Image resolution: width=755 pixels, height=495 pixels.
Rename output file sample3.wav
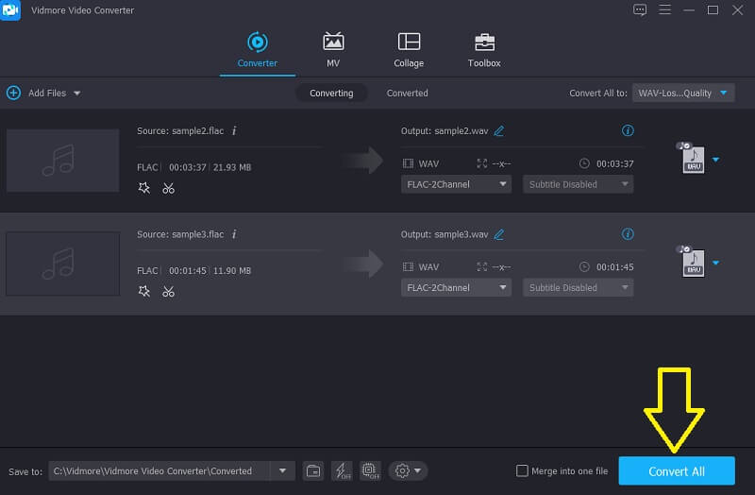point(499,234)
